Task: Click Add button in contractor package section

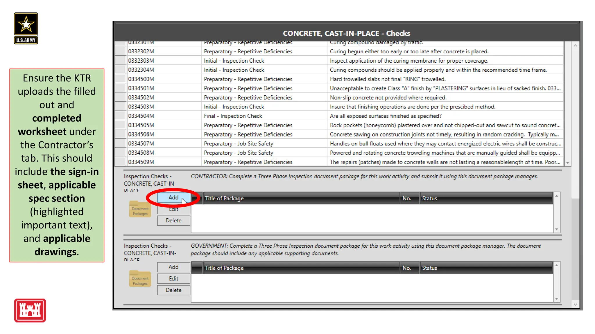Action: click(173, 197)
